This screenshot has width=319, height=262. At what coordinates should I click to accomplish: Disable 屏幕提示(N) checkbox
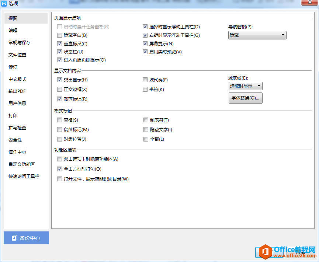[145, 44]
